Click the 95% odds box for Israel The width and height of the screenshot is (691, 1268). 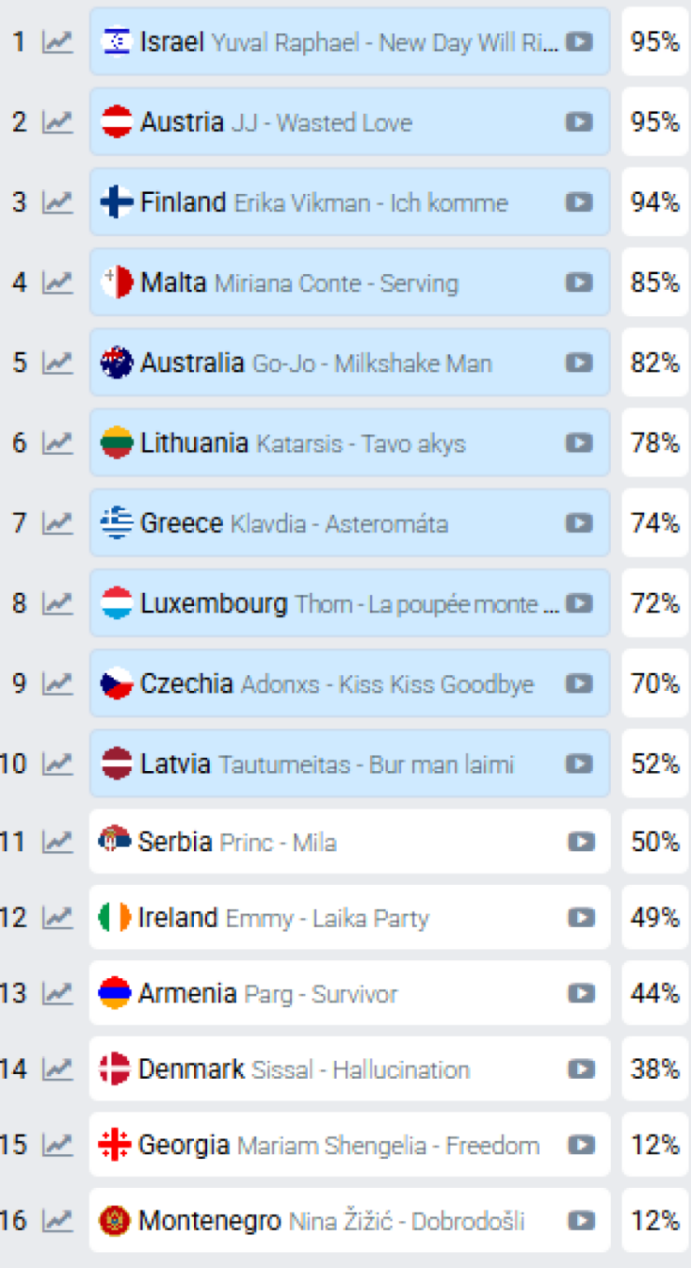point(655,41)
